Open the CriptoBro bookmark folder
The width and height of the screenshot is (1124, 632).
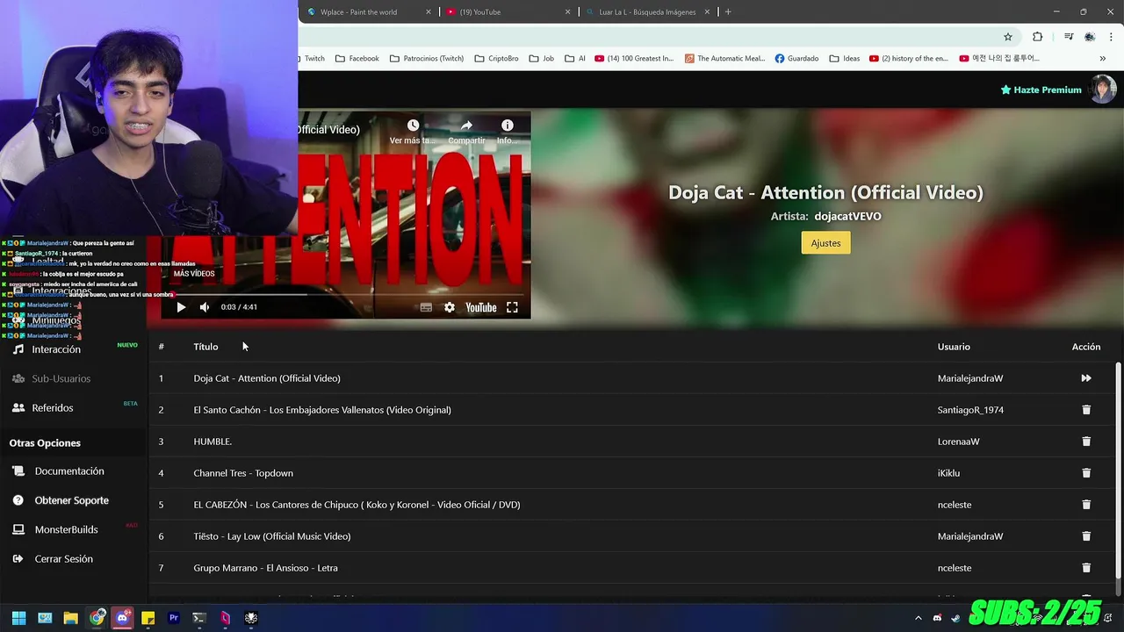click(x=496, y=59)
